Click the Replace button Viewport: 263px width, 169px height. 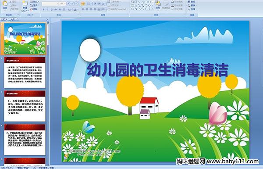tap(192, 5)
